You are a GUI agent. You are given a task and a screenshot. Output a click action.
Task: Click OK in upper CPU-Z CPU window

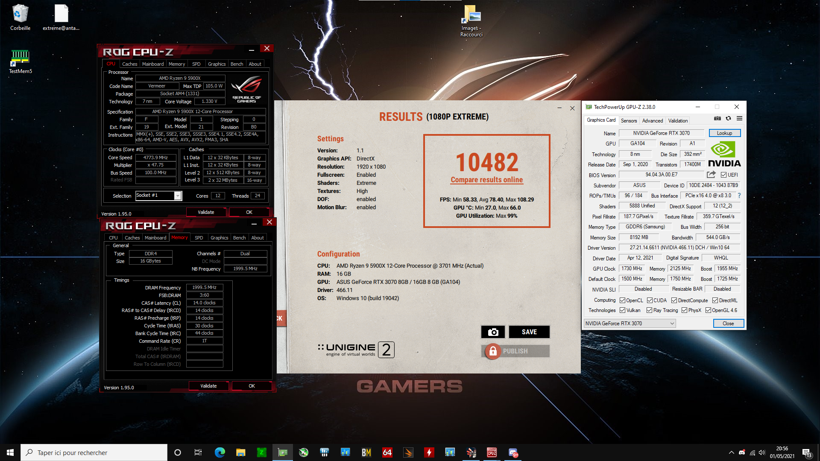(x=249, y=212)
